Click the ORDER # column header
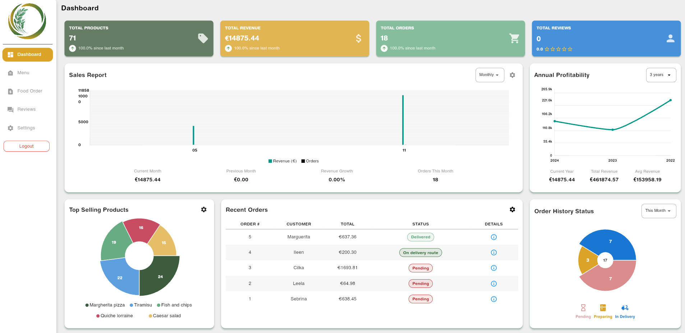Screen dimensions: 685x333 click(x=250, y=224)
